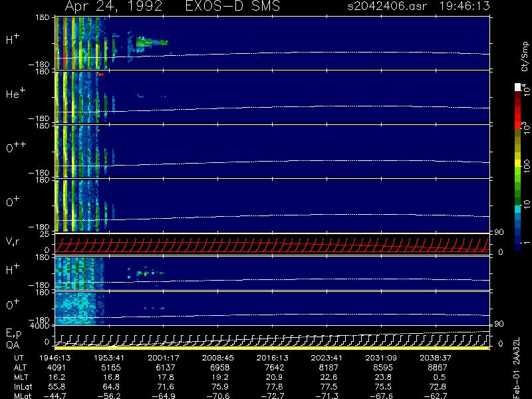Click the cyan segment of the color bar
This screenshot has height=399, width=532.
pyautogui.click(x=518, y=209)
